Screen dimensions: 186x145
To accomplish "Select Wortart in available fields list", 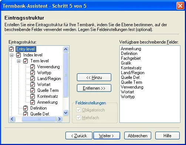I will 127,92.
